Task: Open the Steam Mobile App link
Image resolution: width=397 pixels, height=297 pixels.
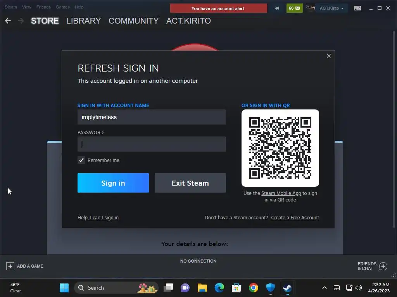Action: [281, 193]
